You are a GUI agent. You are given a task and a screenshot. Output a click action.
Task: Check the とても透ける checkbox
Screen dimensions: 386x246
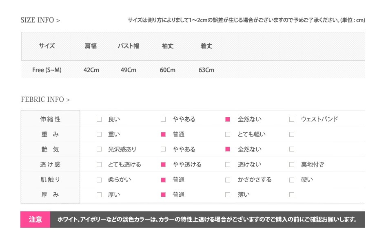tap(99, 165)
